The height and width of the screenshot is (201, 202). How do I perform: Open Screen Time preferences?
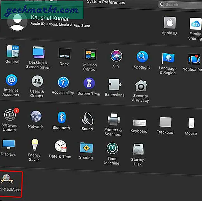pyautogui.click(x=89, y=84)
